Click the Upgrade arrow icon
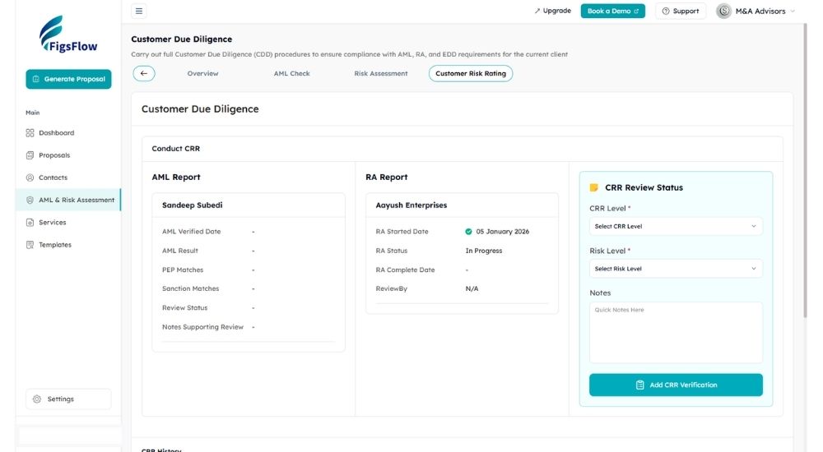Screen dimensions: 823x452 coord(537,11)
